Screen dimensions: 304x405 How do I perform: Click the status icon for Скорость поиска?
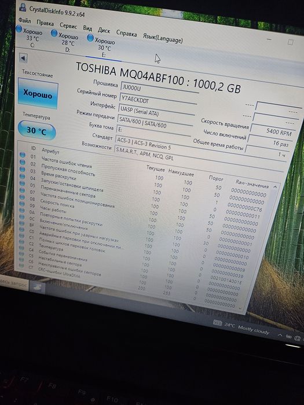[x=22, y=197]
